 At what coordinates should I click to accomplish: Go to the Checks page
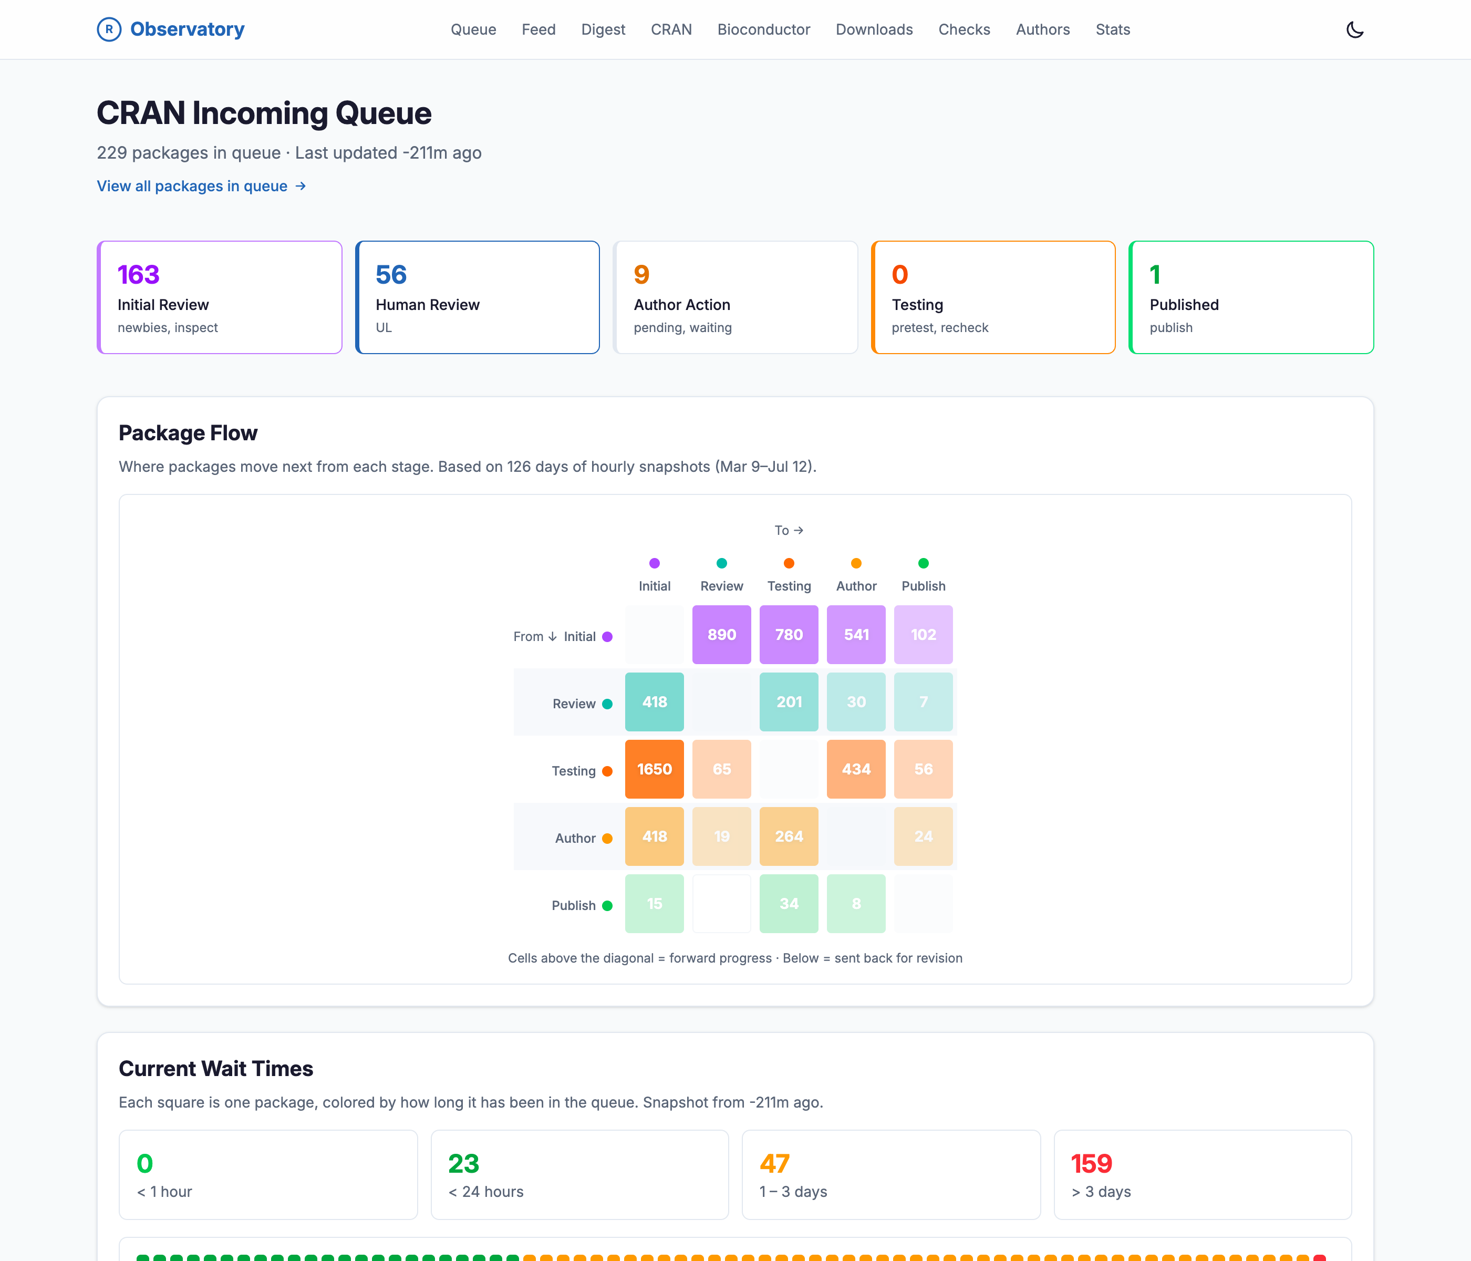pos(964,29)
